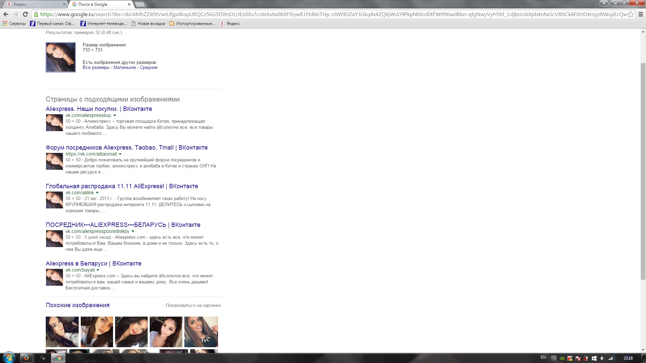Screen dimensions: 646x363
Task: Open the Импортированные bookmarks folder
Action: (192, 24)
